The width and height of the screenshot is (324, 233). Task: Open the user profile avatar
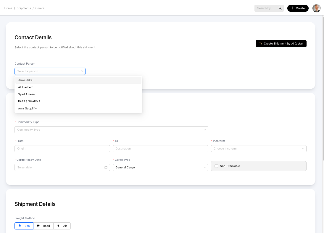(x=316, y=8)
